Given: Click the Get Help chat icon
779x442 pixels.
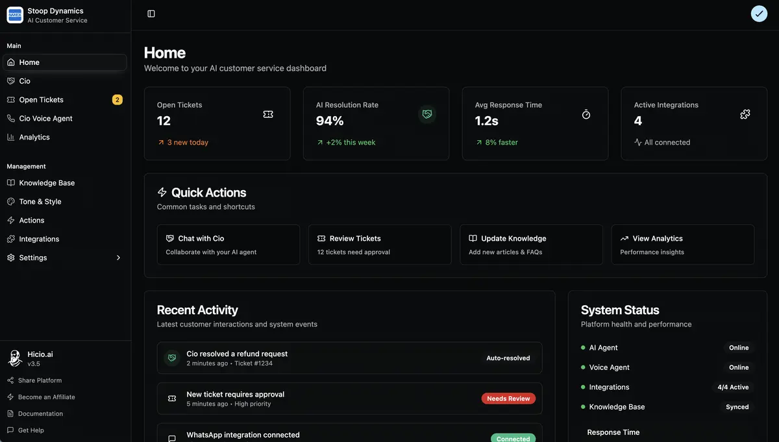Looking at the screenshot, I should point(10,430).
